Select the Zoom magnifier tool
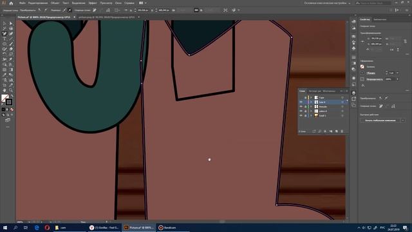The width and height of the screenshot is (412, 232). tap(11, 90)
